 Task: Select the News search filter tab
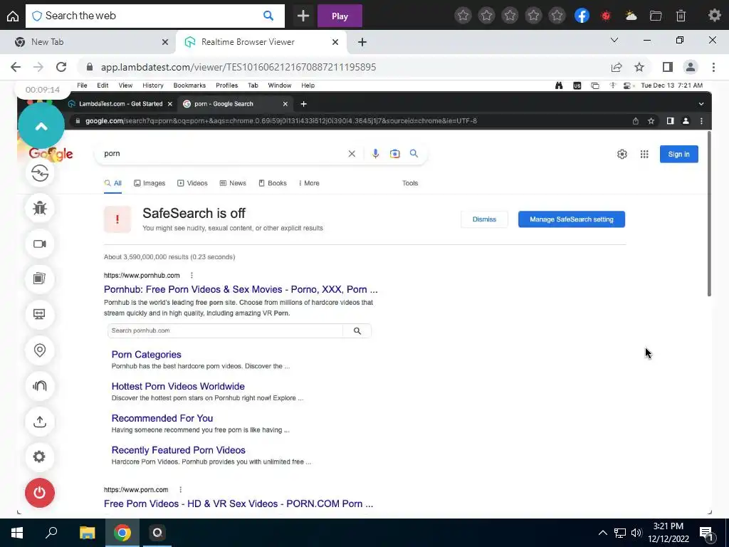coord(233,183)
